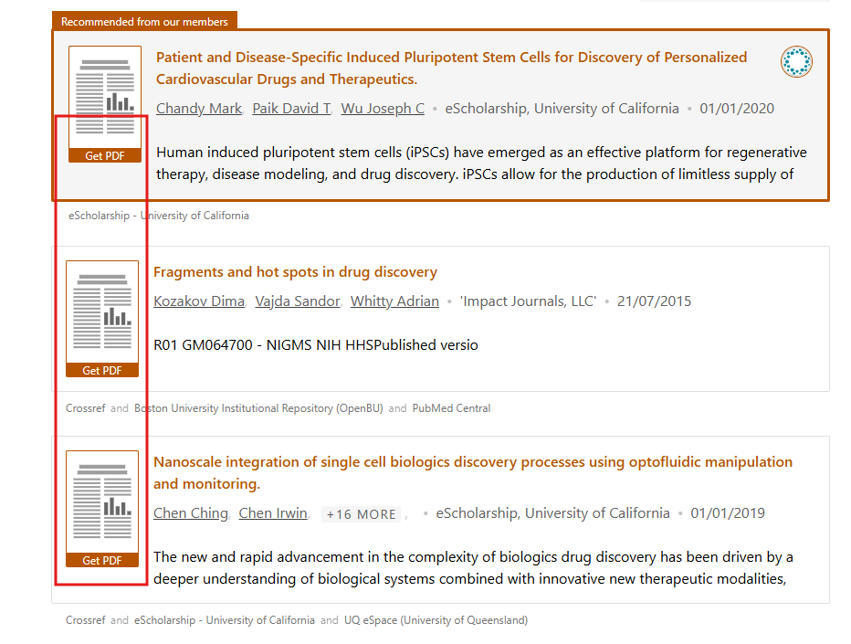The image size is (851, 644).
Task: Click author Chandy Mark
Action: coord(198,109)
